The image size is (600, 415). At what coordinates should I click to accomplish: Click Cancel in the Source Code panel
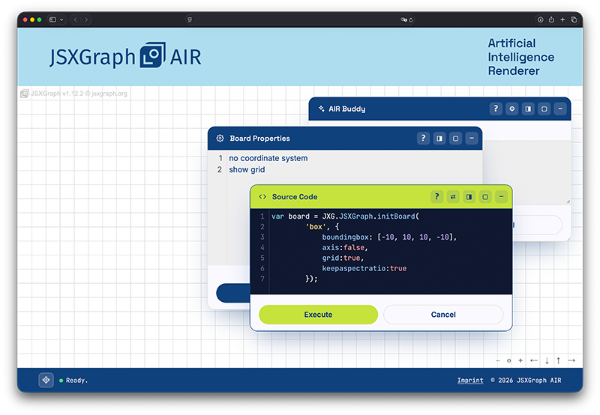pos(443,315)
